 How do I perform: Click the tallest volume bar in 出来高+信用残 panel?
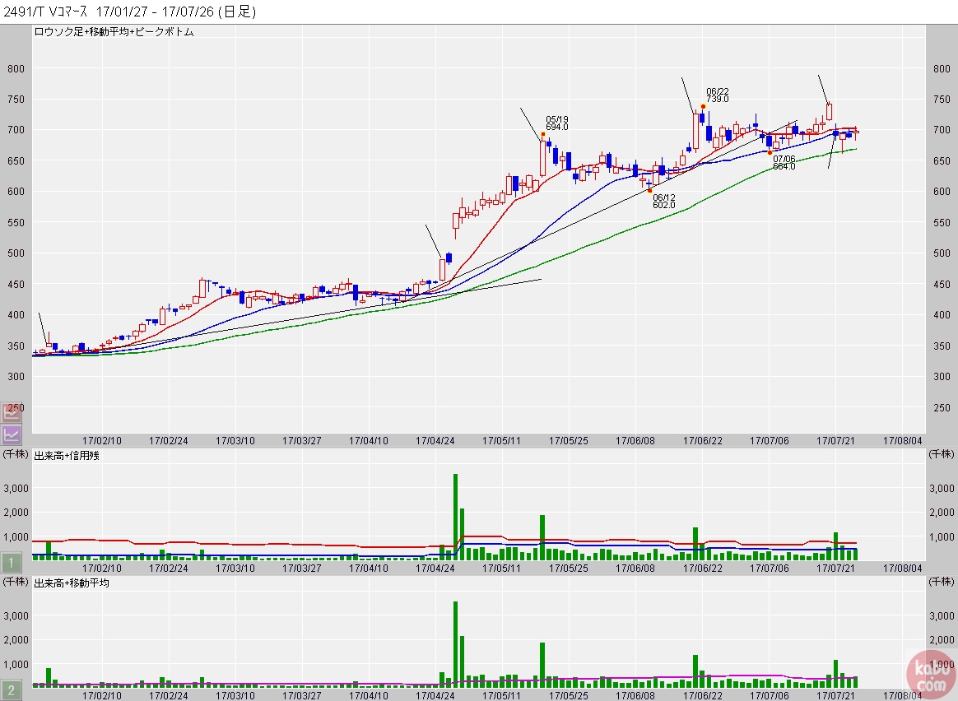pos(455,516)
